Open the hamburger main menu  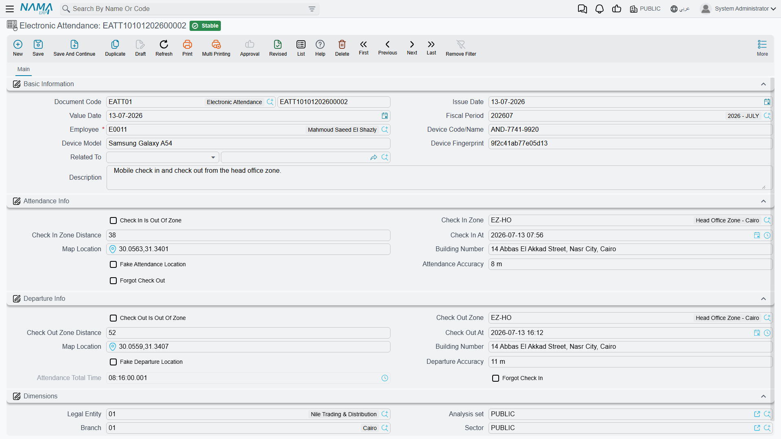coord(10,9)
